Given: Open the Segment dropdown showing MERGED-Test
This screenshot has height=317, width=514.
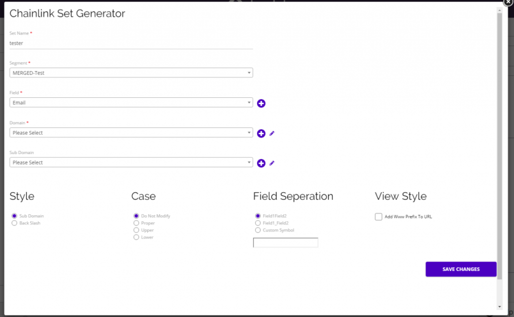Looking at the screenshot, I should [131, 73].
